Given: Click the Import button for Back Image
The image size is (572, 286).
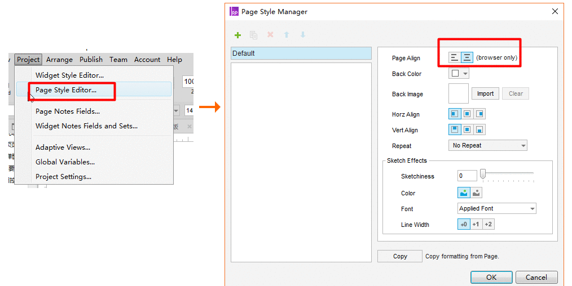Looking at the screenshot, I should (x=485, y=93).
